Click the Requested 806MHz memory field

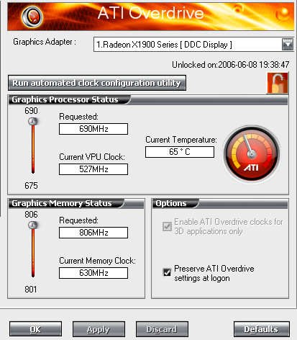coord(93,233)
